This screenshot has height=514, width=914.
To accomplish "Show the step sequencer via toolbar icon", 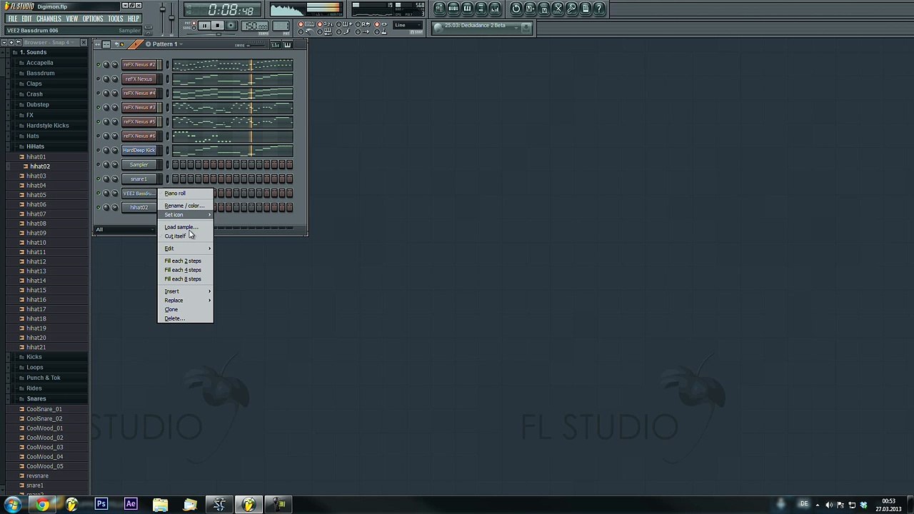I will pos(453,9).
